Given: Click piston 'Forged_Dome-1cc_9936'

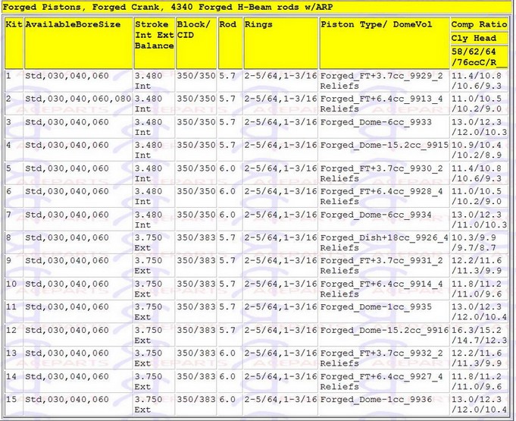Looking at the screenshot, I should coord(384,404).
